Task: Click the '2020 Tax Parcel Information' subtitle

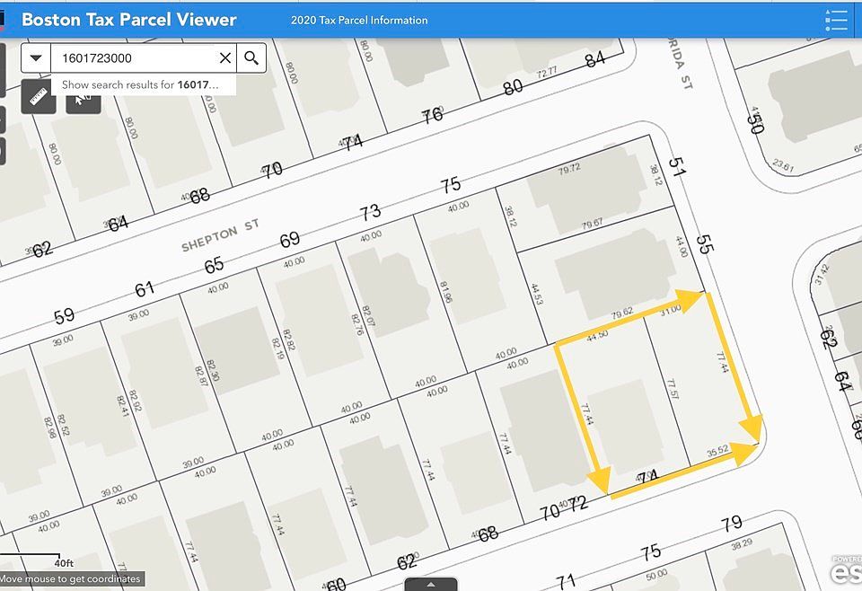Action: click(x=359, y=21)
